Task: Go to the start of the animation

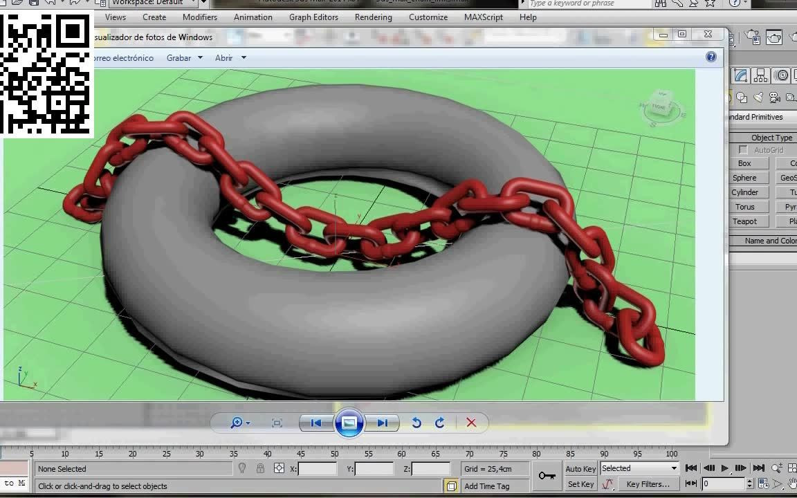Action: click(x=691, y=468)
